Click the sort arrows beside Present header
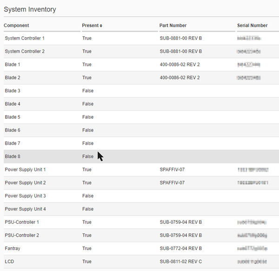This screenshot has height=271, width=279. 101,26
